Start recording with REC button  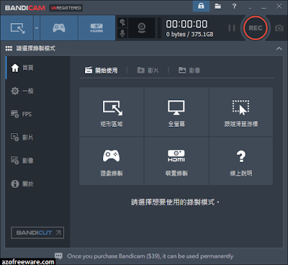coord(256,28)
